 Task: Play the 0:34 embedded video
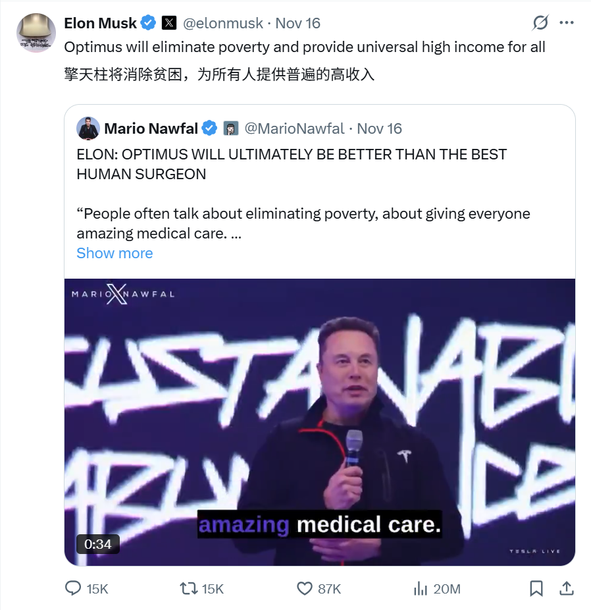[x=320, y=422]
